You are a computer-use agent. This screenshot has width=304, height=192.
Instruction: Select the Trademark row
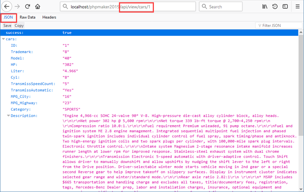click(x=149, y=52)
